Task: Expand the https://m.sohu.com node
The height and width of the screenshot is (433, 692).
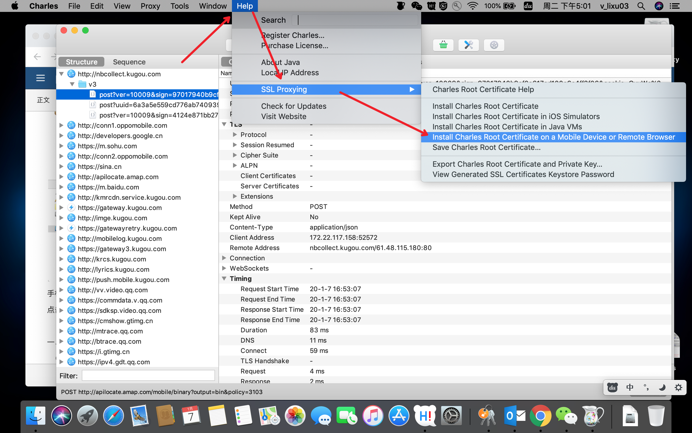Action: (x=61, y=146)
